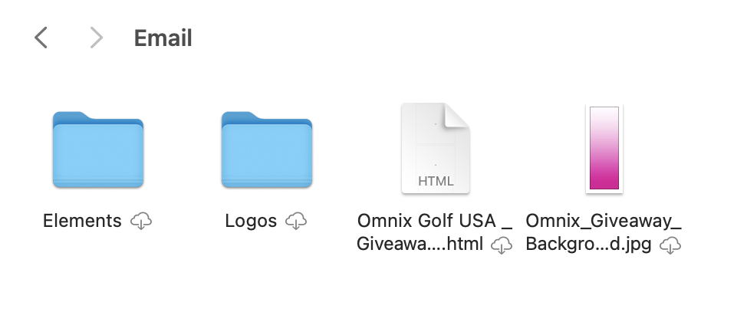
Task: Download Elements folder via cloud icon
Action: coord(141,222)
